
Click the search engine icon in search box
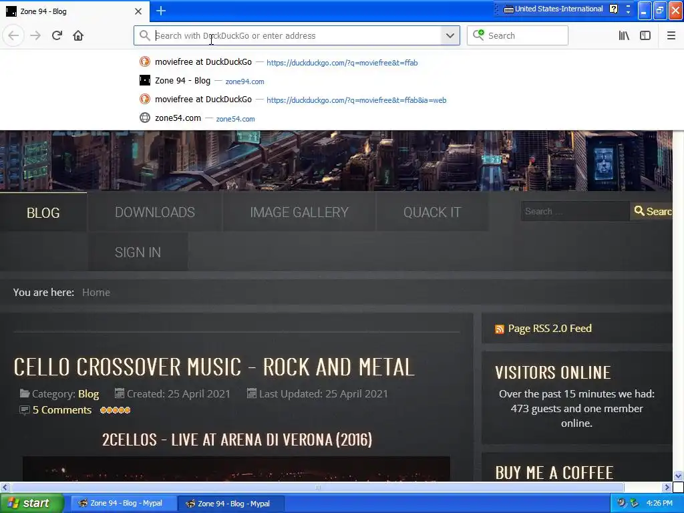tap(478, 35)
